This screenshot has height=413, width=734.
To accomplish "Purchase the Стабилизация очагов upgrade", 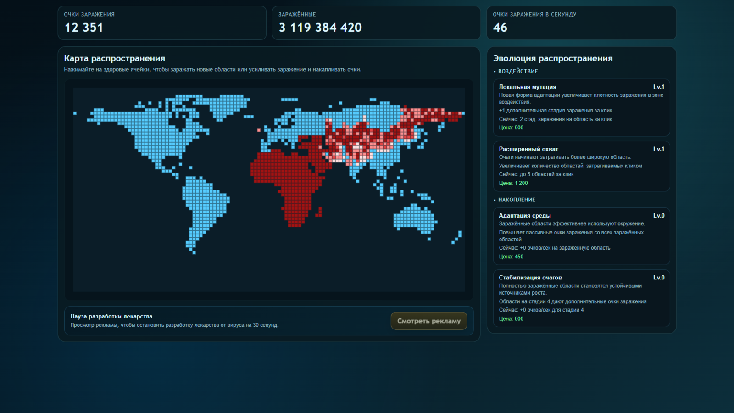I will click(x=581, y=298).
